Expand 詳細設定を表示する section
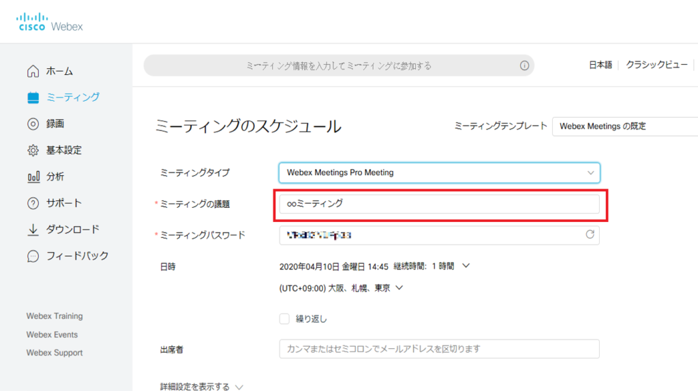This screenshot has height=391, width=698. 202,386
